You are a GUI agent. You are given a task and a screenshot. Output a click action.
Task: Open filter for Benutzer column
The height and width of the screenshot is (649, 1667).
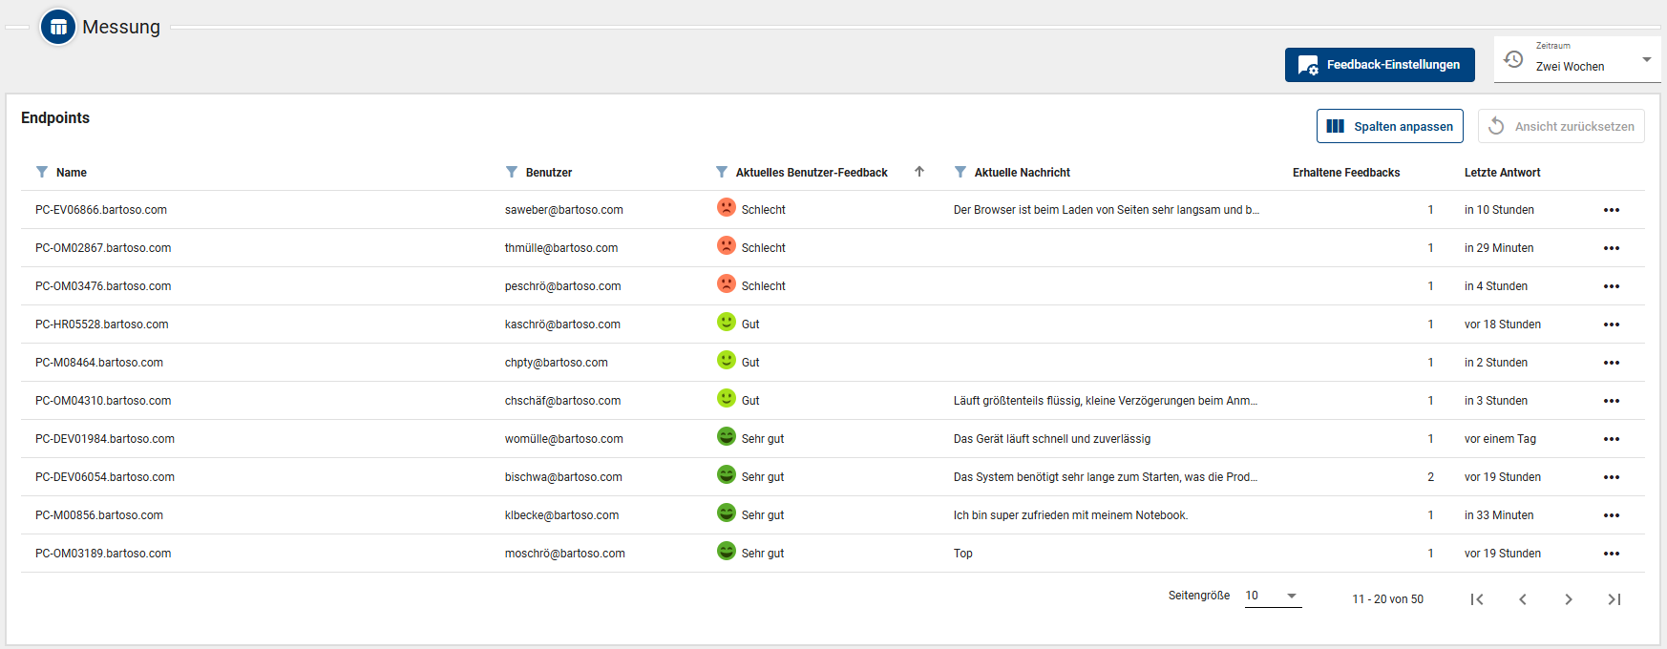coord(512,173)
